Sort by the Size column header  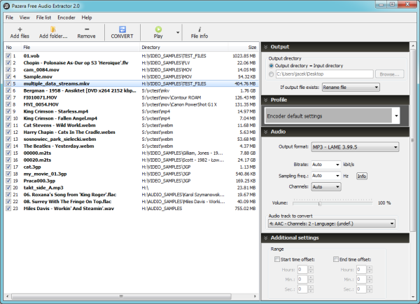click(243, 48)
